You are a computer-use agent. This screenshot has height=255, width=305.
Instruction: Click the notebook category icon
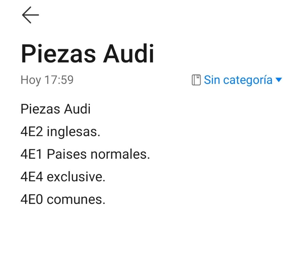(196, 80)
